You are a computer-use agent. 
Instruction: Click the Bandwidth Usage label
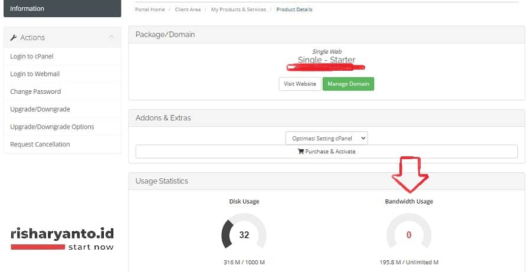pos(409,201)
